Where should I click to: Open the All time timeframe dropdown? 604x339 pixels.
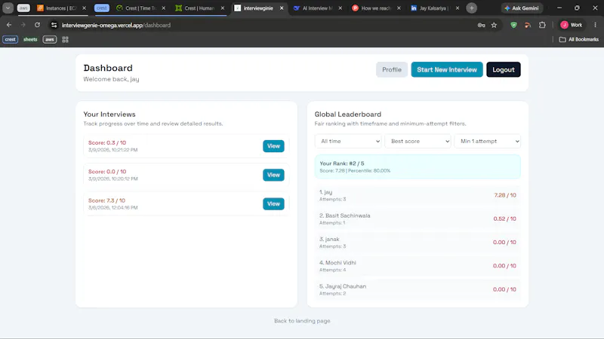click(x=348, y=141)
